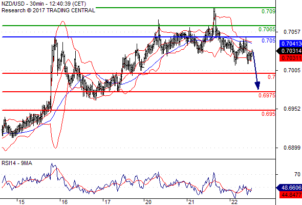This screenshot has width=302, height=205.
Task: Click the 0.6952 price axis value
Action: [x=292, y=109]
